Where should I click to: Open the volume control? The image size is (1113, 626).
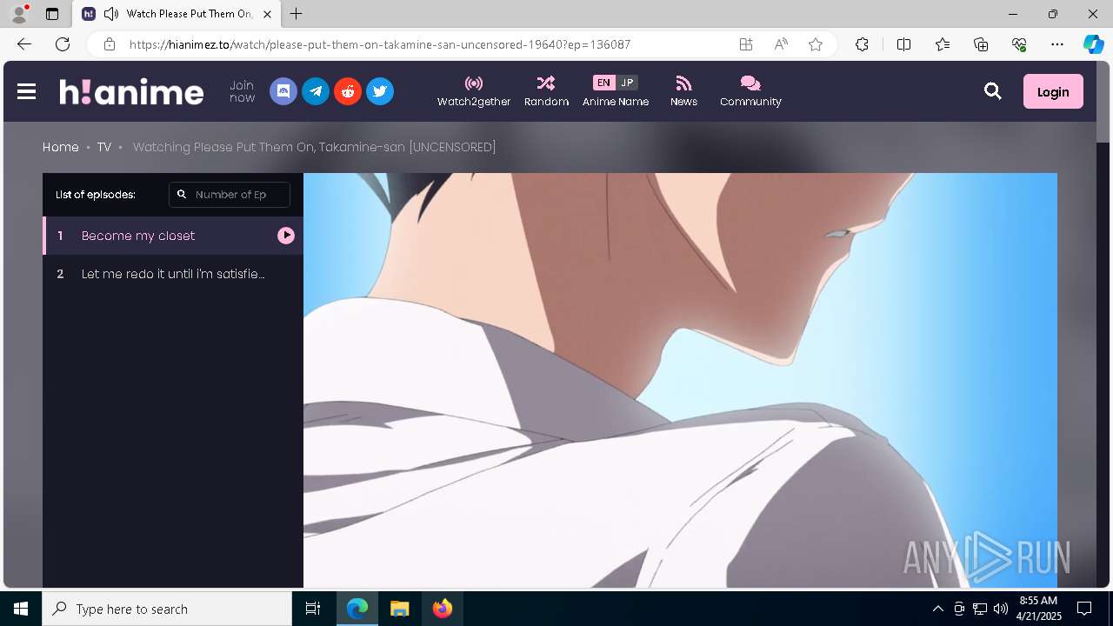point(1001,609)
